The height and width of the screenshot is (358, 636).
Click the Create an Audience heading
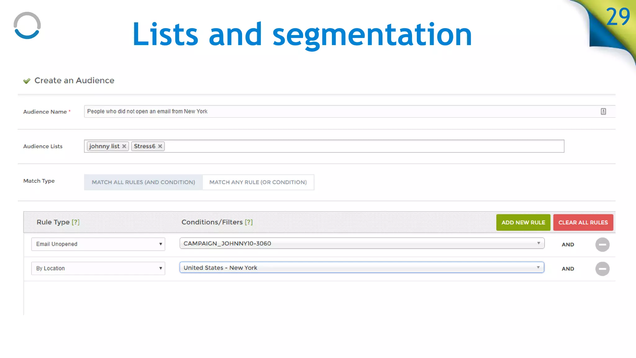[74, 80]
